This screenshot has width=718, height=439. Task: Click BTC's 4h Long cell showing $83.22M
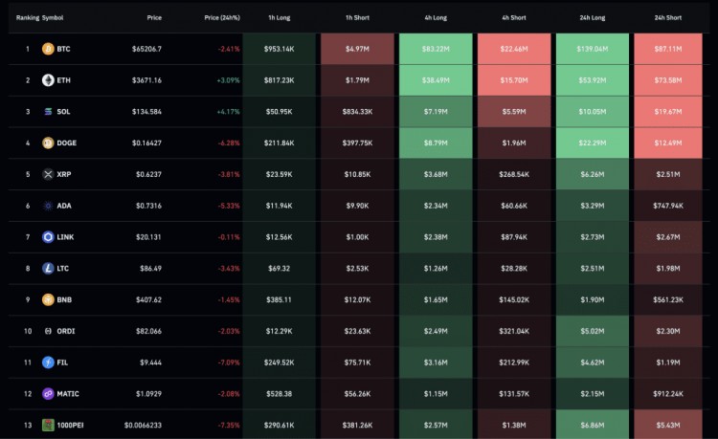(435, 49)
